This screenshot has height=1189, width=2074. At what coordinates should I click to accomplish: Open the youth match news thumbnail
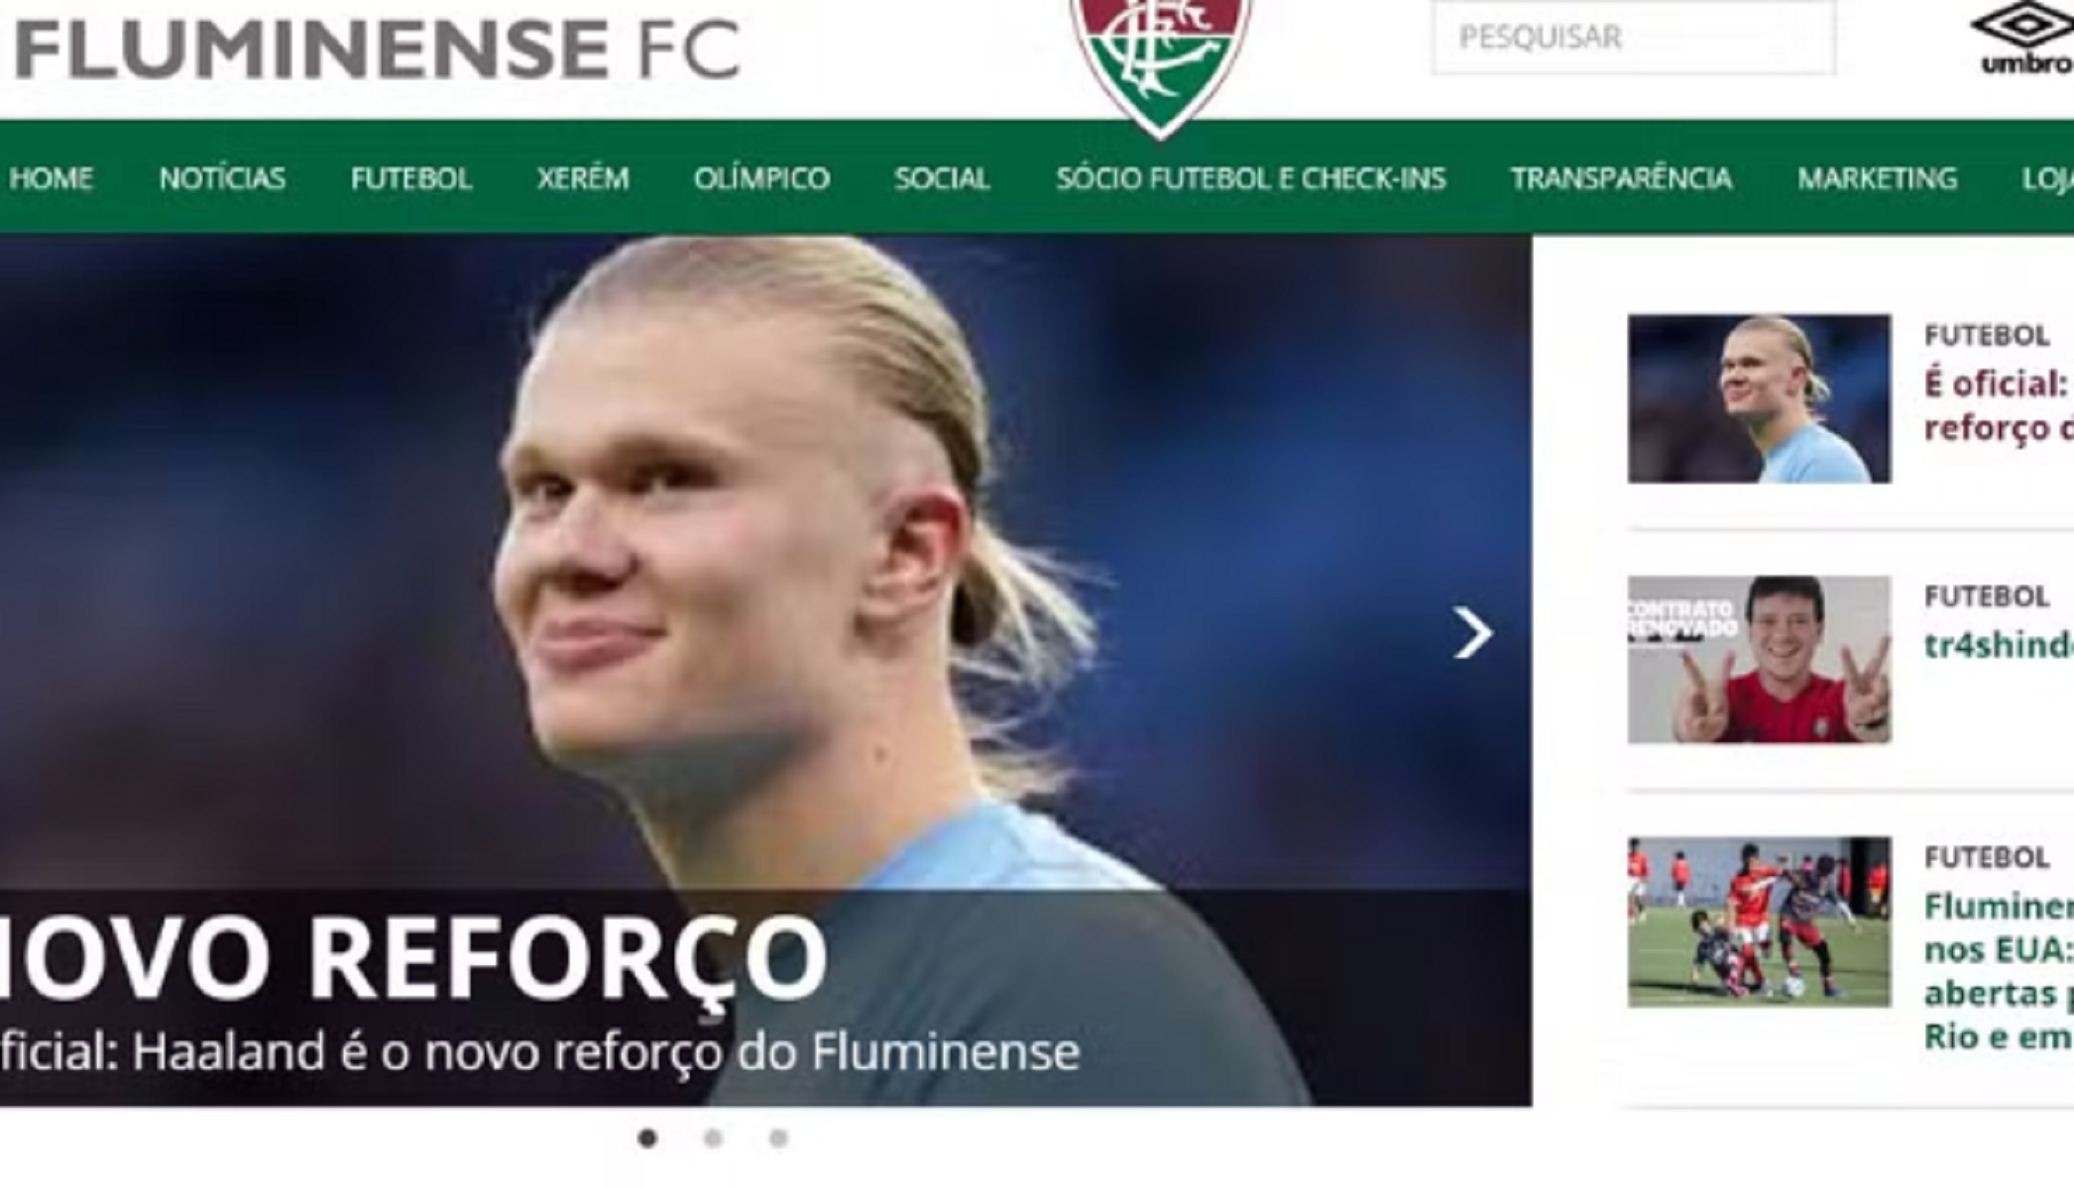[x=1759, y=921]
